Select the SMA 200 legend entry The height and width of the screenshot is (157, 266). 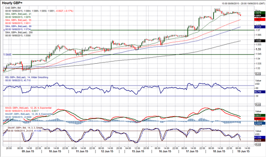(x=19, y=32)
